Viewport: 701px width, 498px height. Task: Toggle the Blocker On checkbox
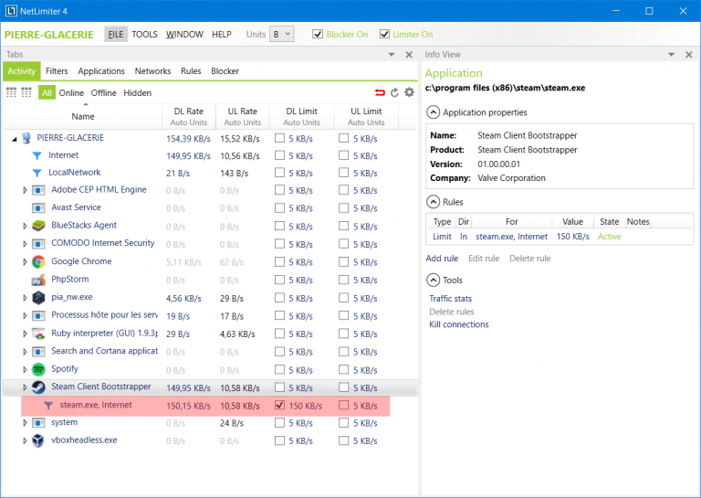pos(318,34)
